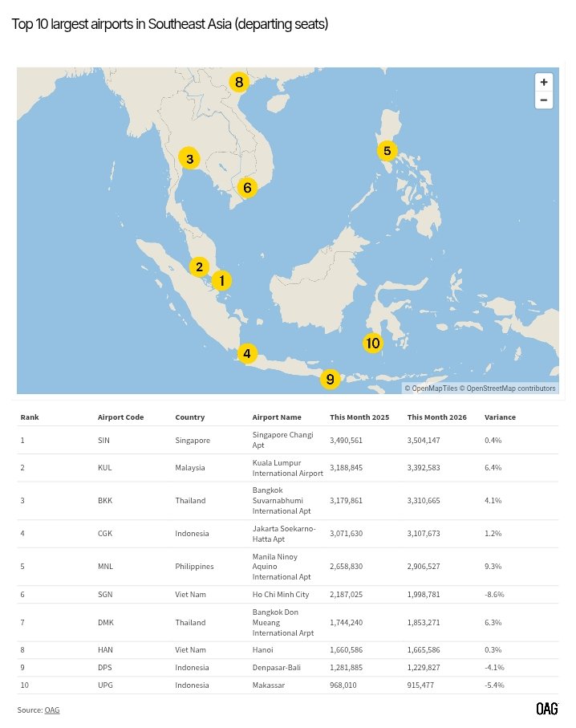The height and width of the screenshot is (728, 576).
Task: Click the This Month 2025 column header
Action: point(359,417)
